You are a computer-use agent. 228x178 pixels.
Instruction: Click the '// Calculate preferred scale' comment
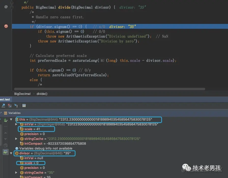point(58,56)
